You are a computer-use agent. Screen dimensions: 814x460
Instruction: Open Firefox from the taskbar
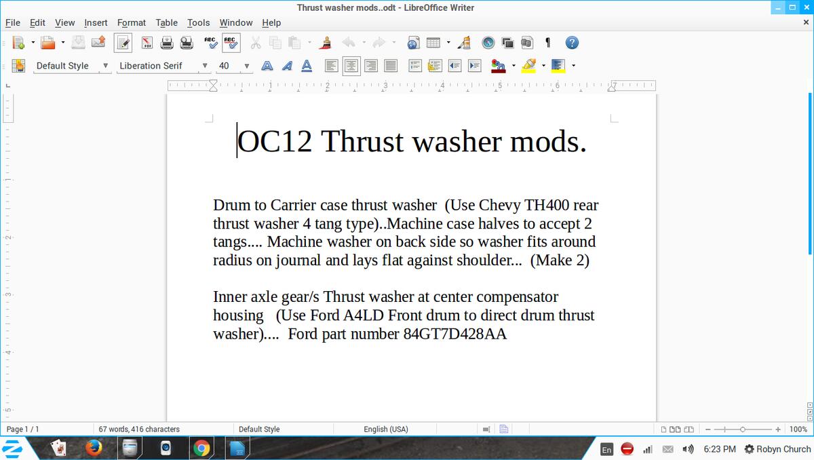(x=94, y=448)
